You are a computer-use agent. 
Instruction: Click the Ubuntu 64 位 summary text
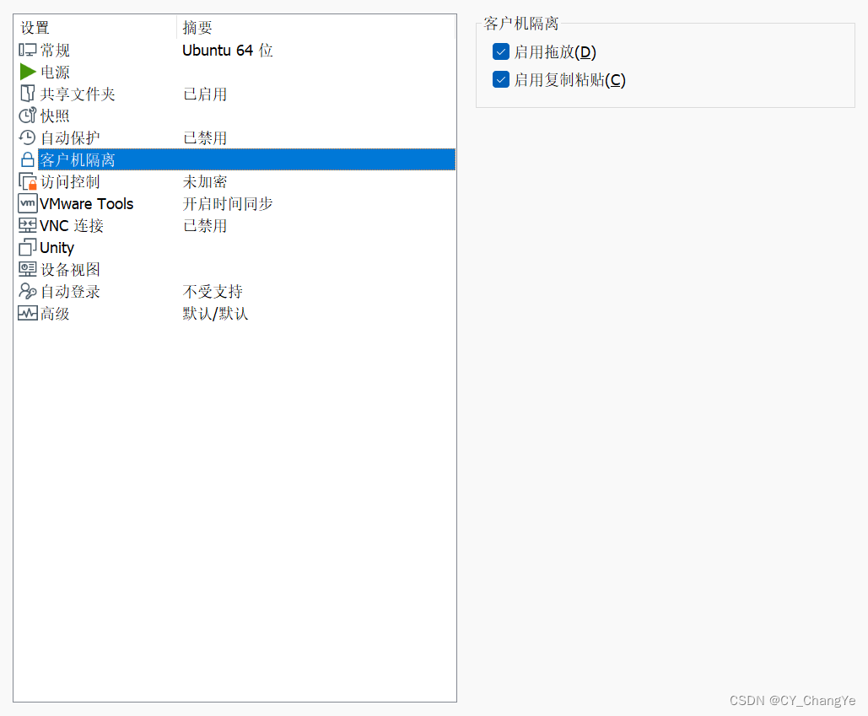(x=228, y=50)
